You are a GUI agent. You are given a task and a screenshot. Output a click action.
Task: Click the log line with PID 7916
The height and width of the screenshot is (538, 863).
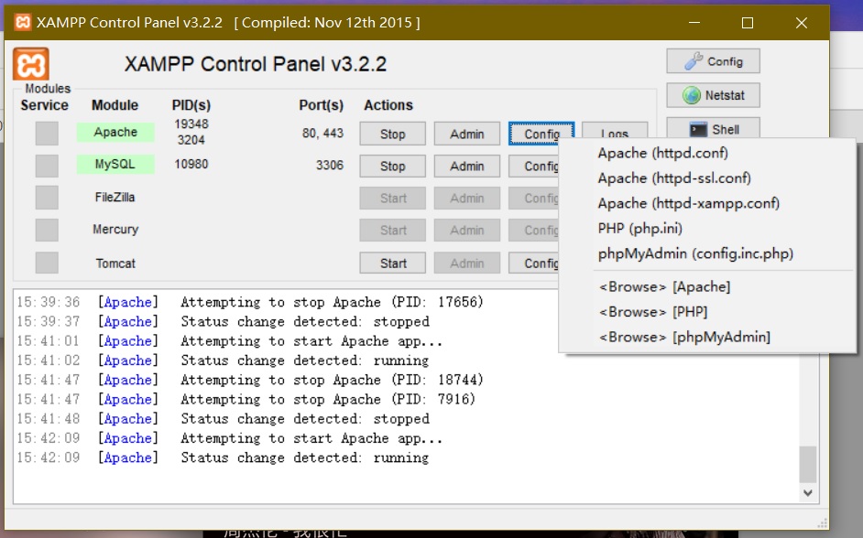click(246, 399)
